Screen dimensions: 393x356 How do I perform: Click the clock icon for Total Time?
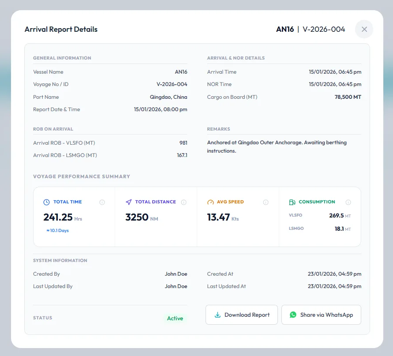point(46,202)
